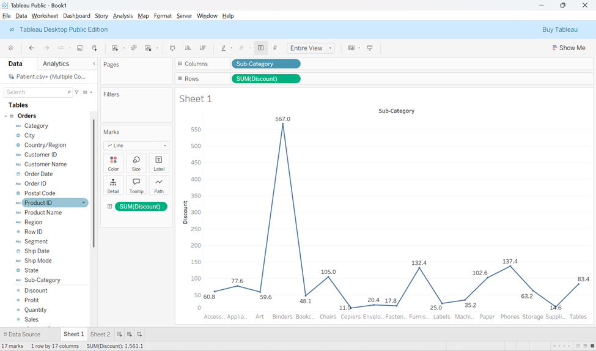The image size is (596, 351).
Task: Open the Detail marks card
Action: coord(113,185)
